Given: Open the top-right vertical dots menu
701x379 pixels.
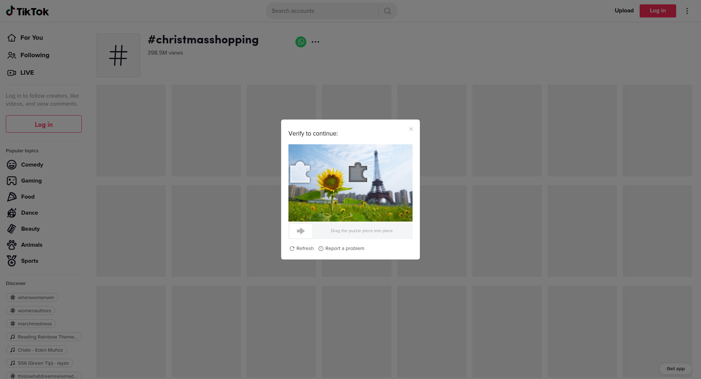Looking at the screenshot, I should pos(687,11).
